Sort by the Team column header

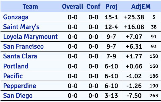[30, 6]
